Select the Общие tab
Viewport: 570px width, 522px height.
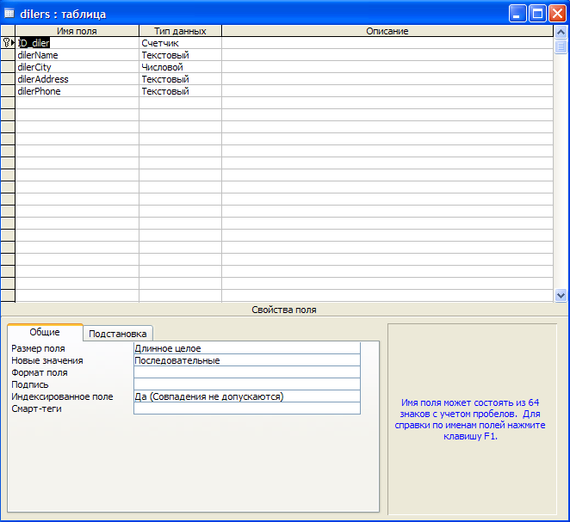click(45, 333)
